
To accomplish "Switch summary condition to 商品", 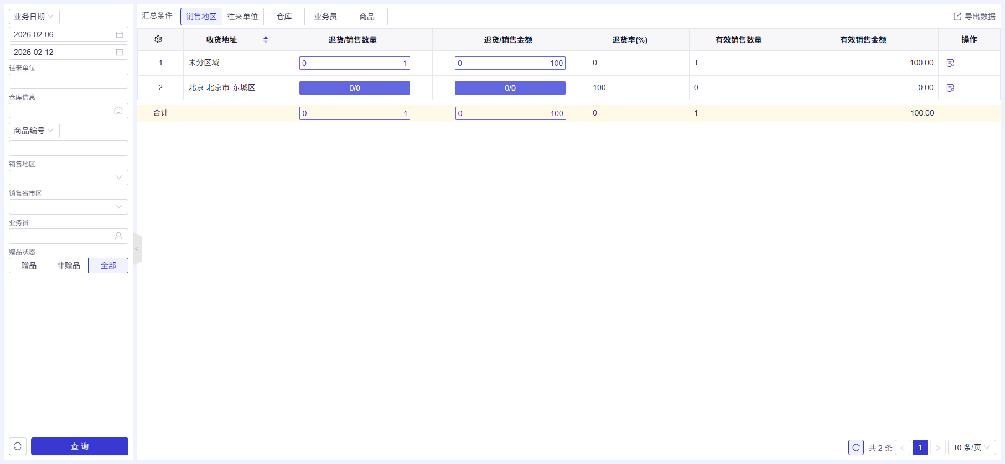I will click(367, 17).
